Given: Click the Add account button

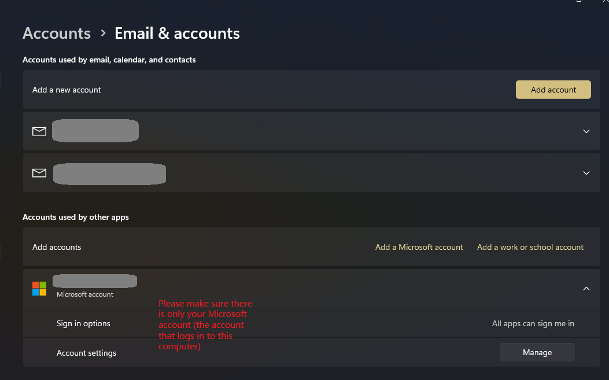Looking at the screenshot, I should [x=553, y=90].
